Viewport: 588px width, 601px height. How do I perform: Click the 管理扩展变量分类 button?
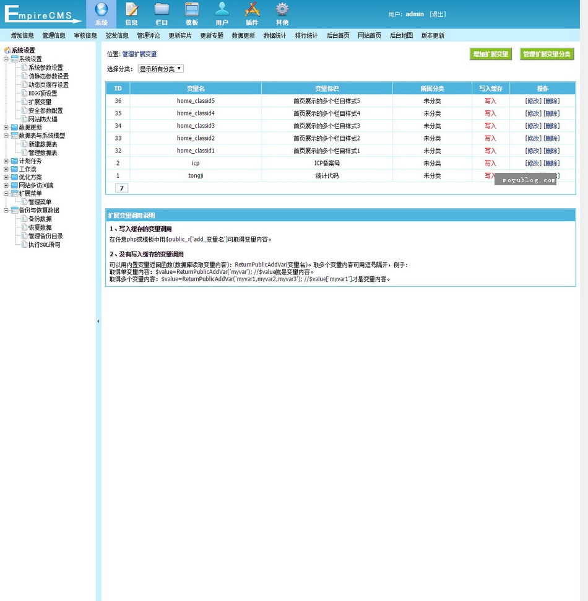(547, 55)
